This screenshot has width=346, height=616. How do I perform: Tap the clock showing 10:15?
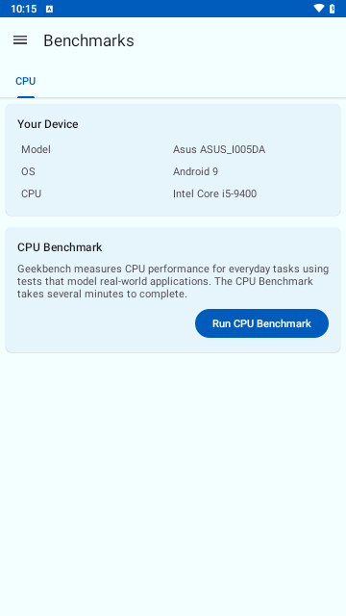pyautogui.click(x=23, y=9)
